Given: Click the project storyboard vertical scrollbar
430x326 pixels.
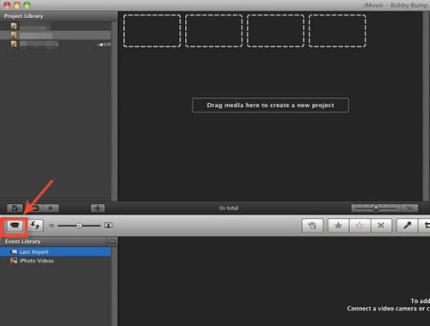Looking at the screenshot, I should point(426,106).
